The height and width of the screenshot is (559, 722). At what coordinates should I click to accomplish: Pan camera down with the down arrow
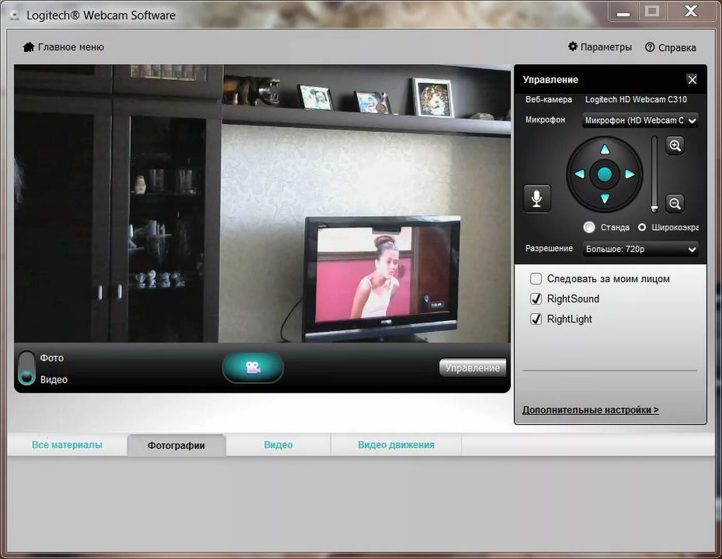click(x=605, y=198)
